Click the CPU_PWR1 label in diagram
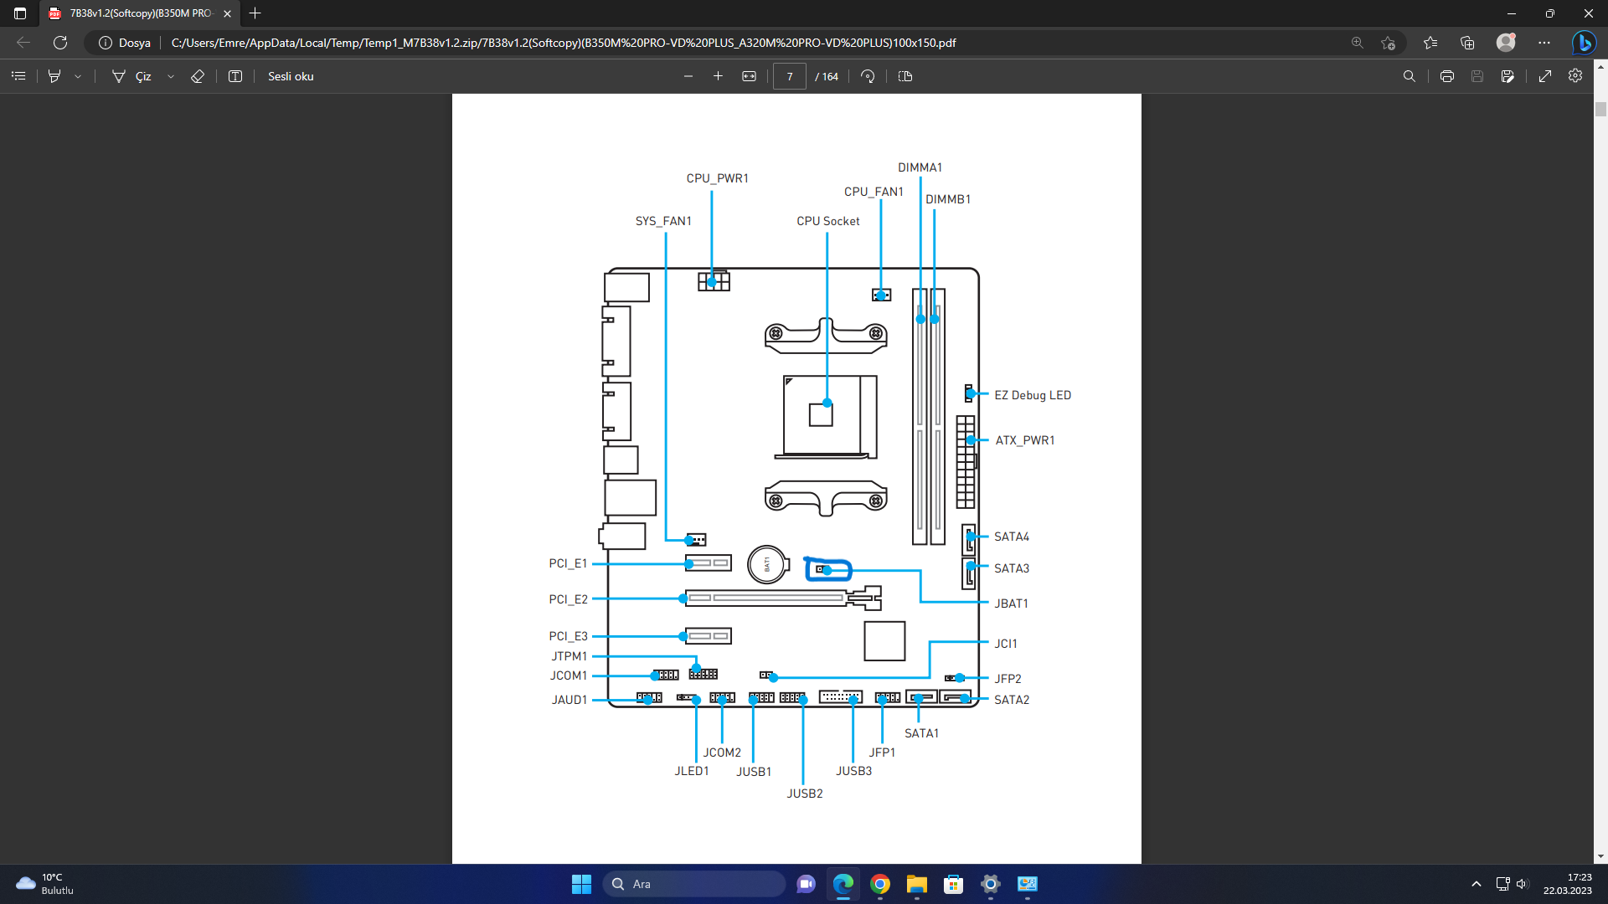This screenshot has height=904, width=1608. point(717,178)
